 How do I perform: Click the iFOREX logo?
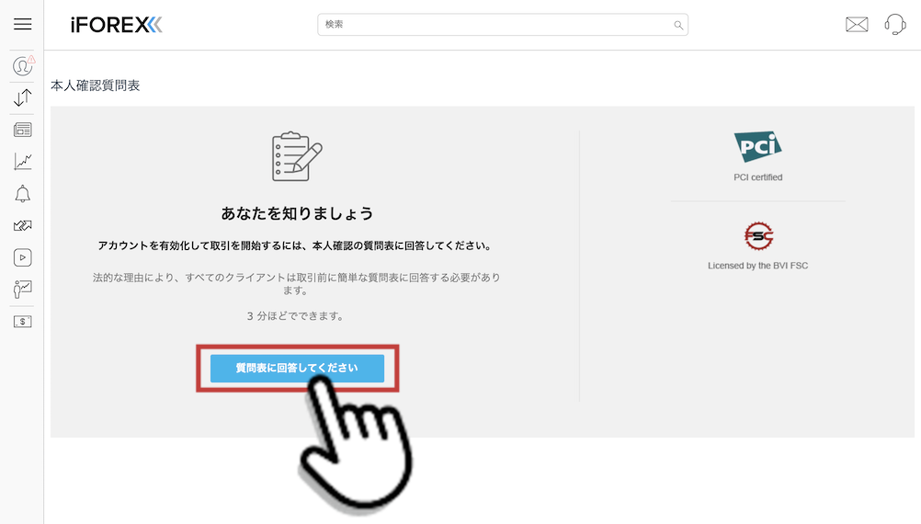pos(117,25)
